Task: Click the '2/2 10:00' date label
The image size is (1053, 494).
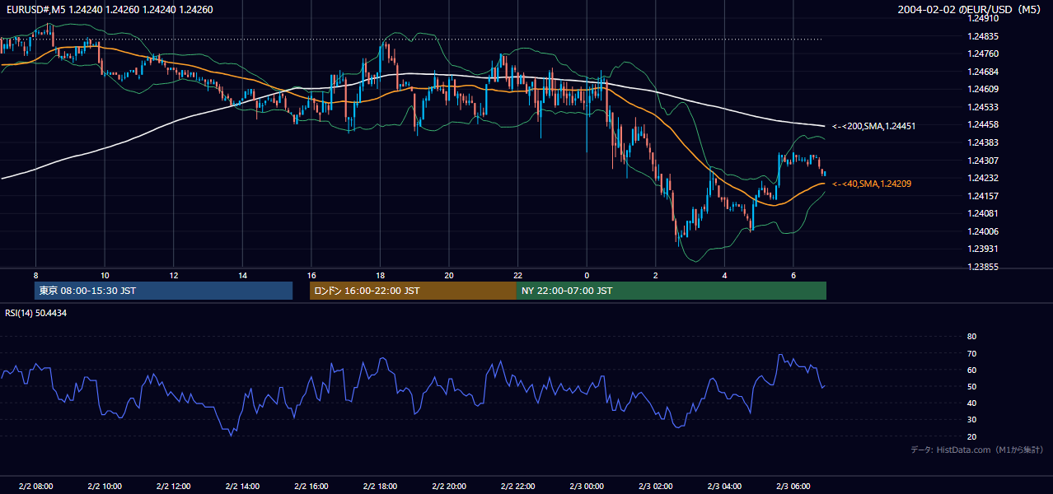Action: [x=105, y=487]
